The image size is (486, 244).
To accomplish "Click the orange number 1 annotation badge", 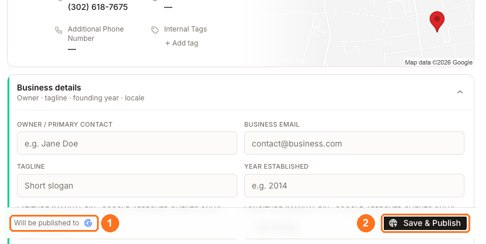I will 109,223.
